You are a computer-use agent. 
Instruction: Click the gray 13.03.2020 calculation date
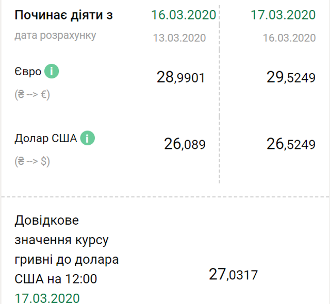click(179, 38)
